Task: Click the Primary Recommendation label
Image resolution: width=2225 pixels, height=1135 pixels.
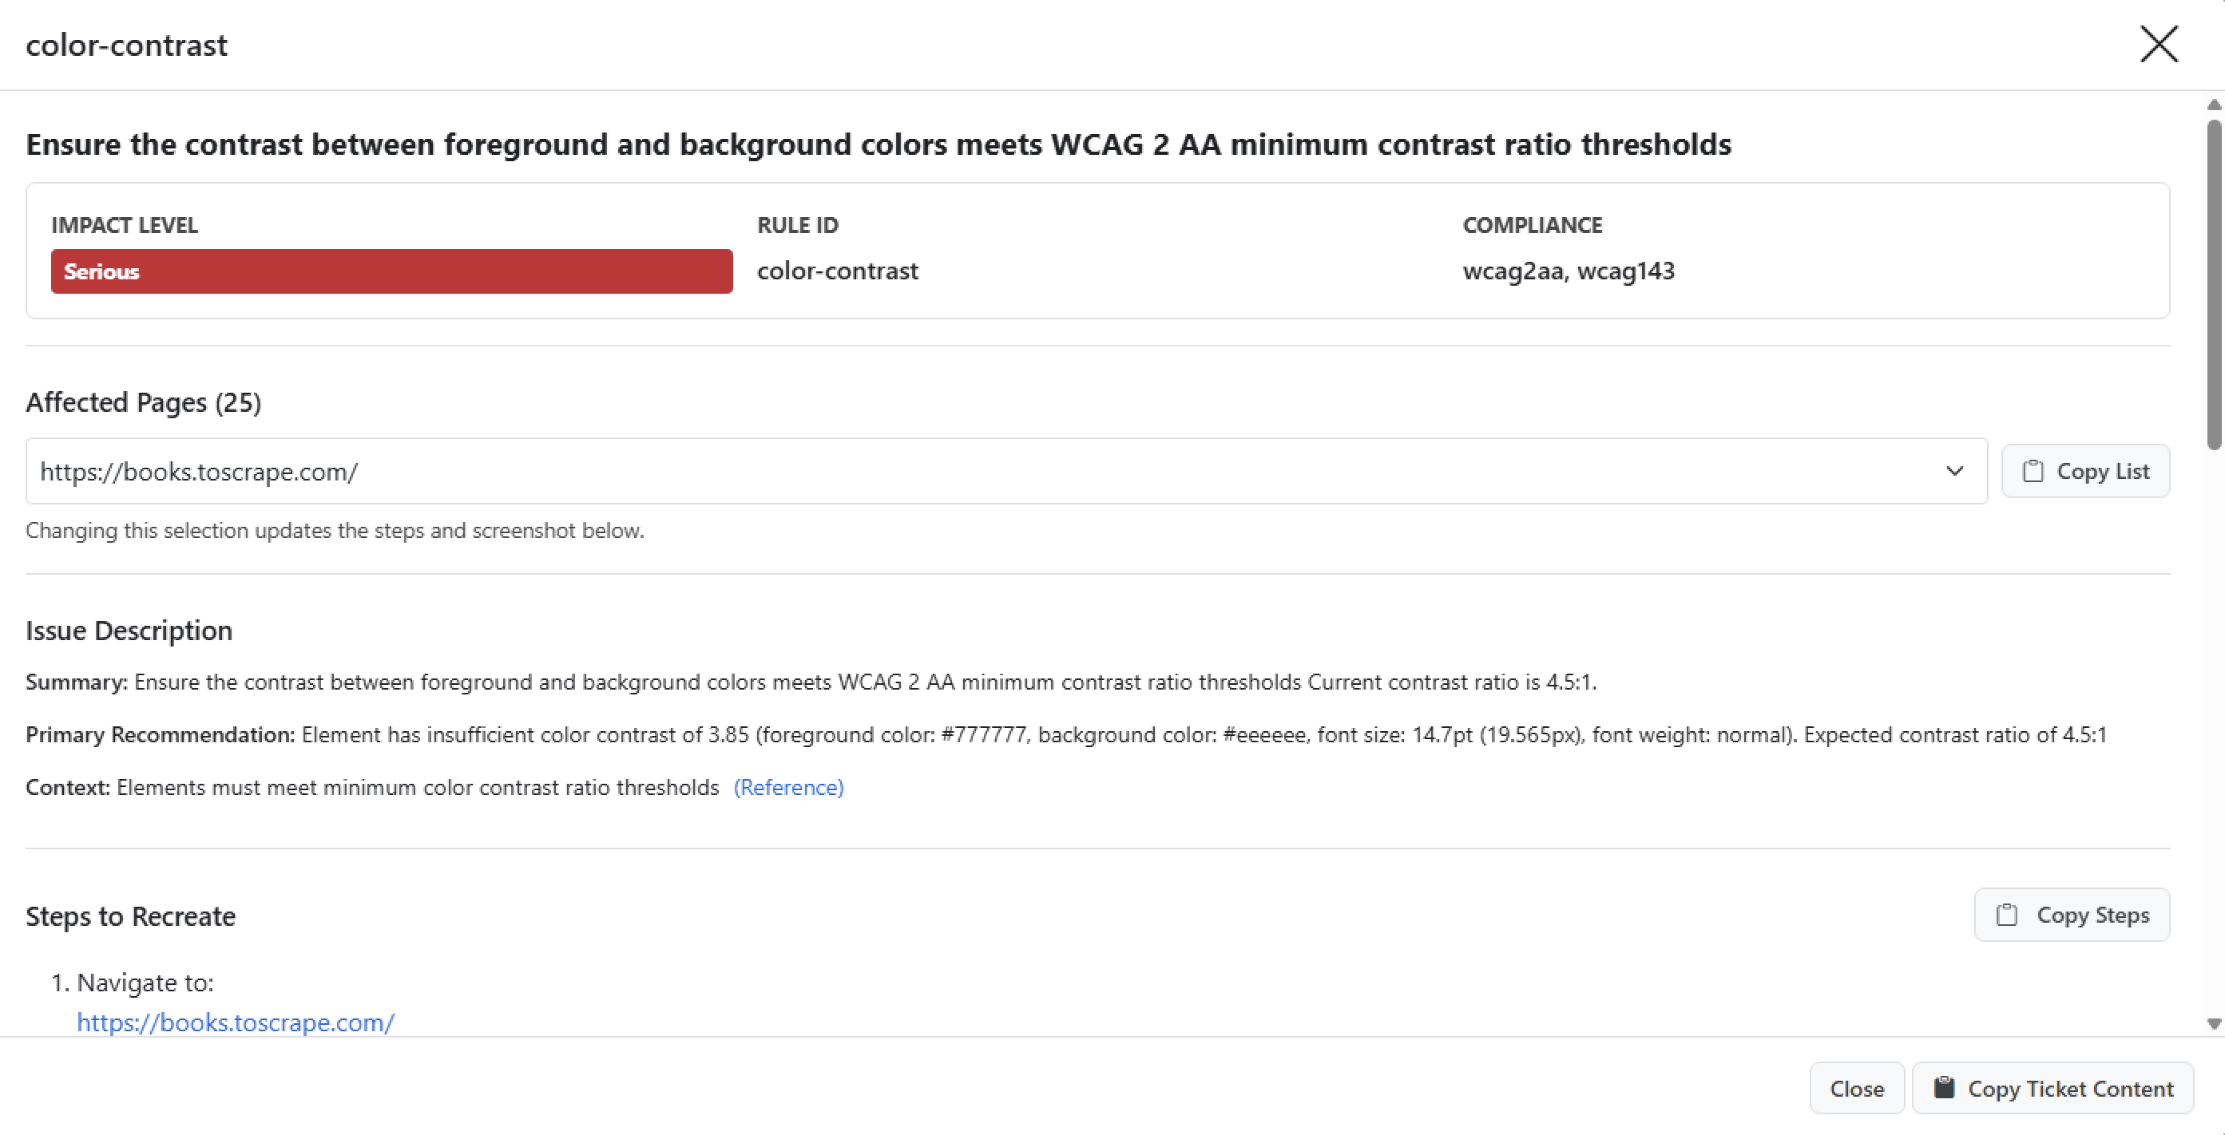Action: [160, 734]
